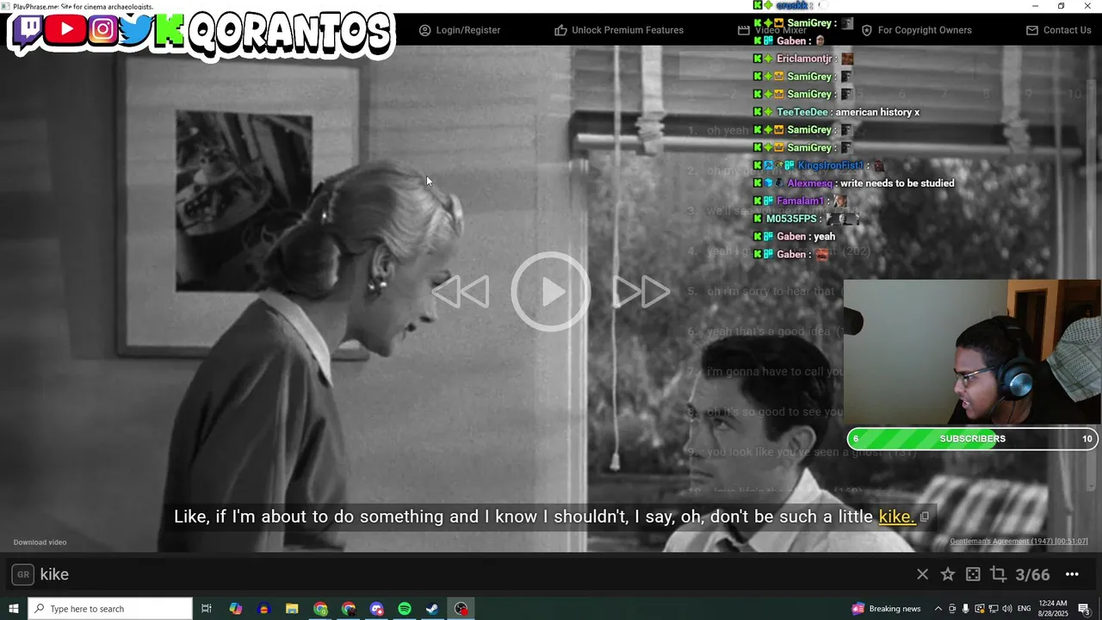Click the YouTube logo in overlay banner
This screenshot has width=1102, height=620.
pyautogui.click(x=65, y=29)
